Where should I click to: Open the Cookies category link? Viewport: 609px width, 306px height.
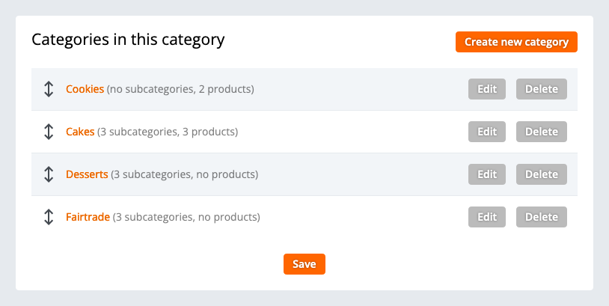[x=85, y=90]
